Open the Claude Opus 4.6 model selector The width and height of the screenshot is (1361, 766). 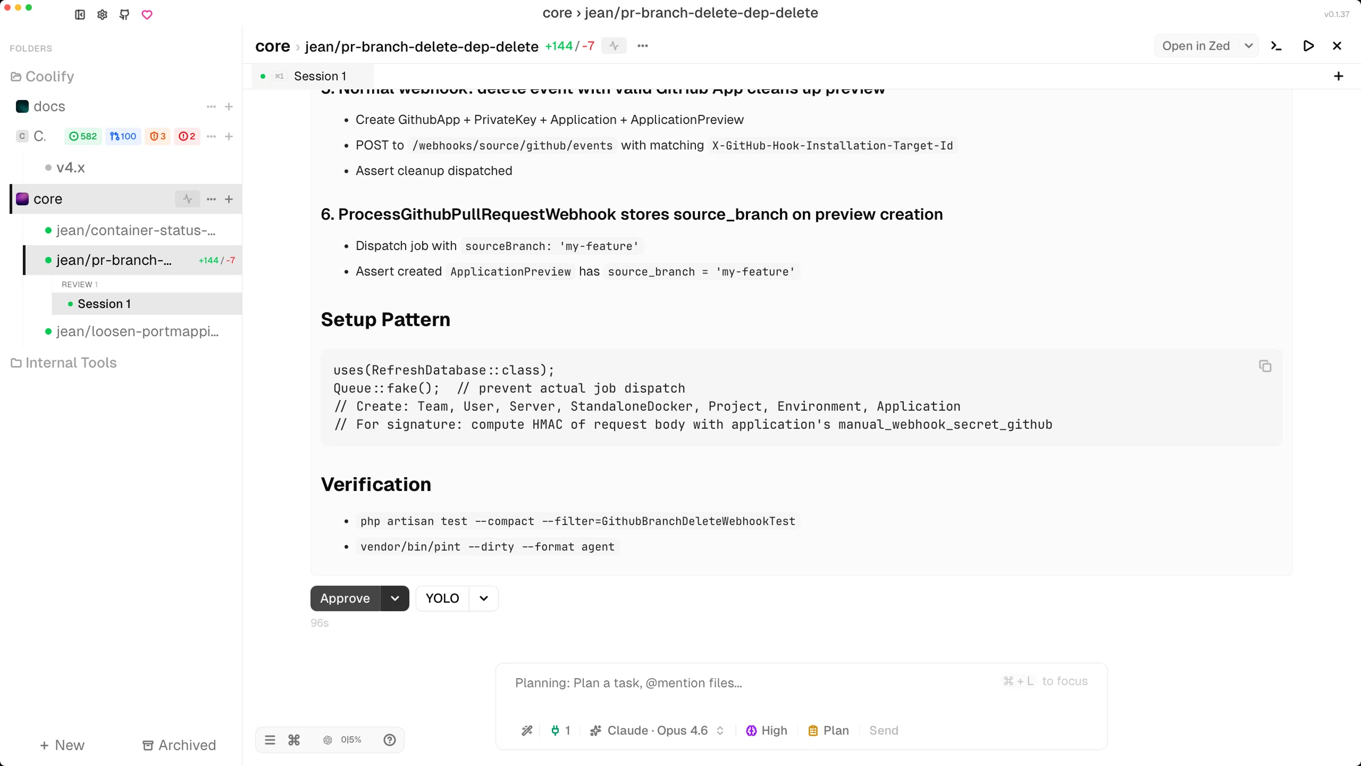(x=657, y=730)
